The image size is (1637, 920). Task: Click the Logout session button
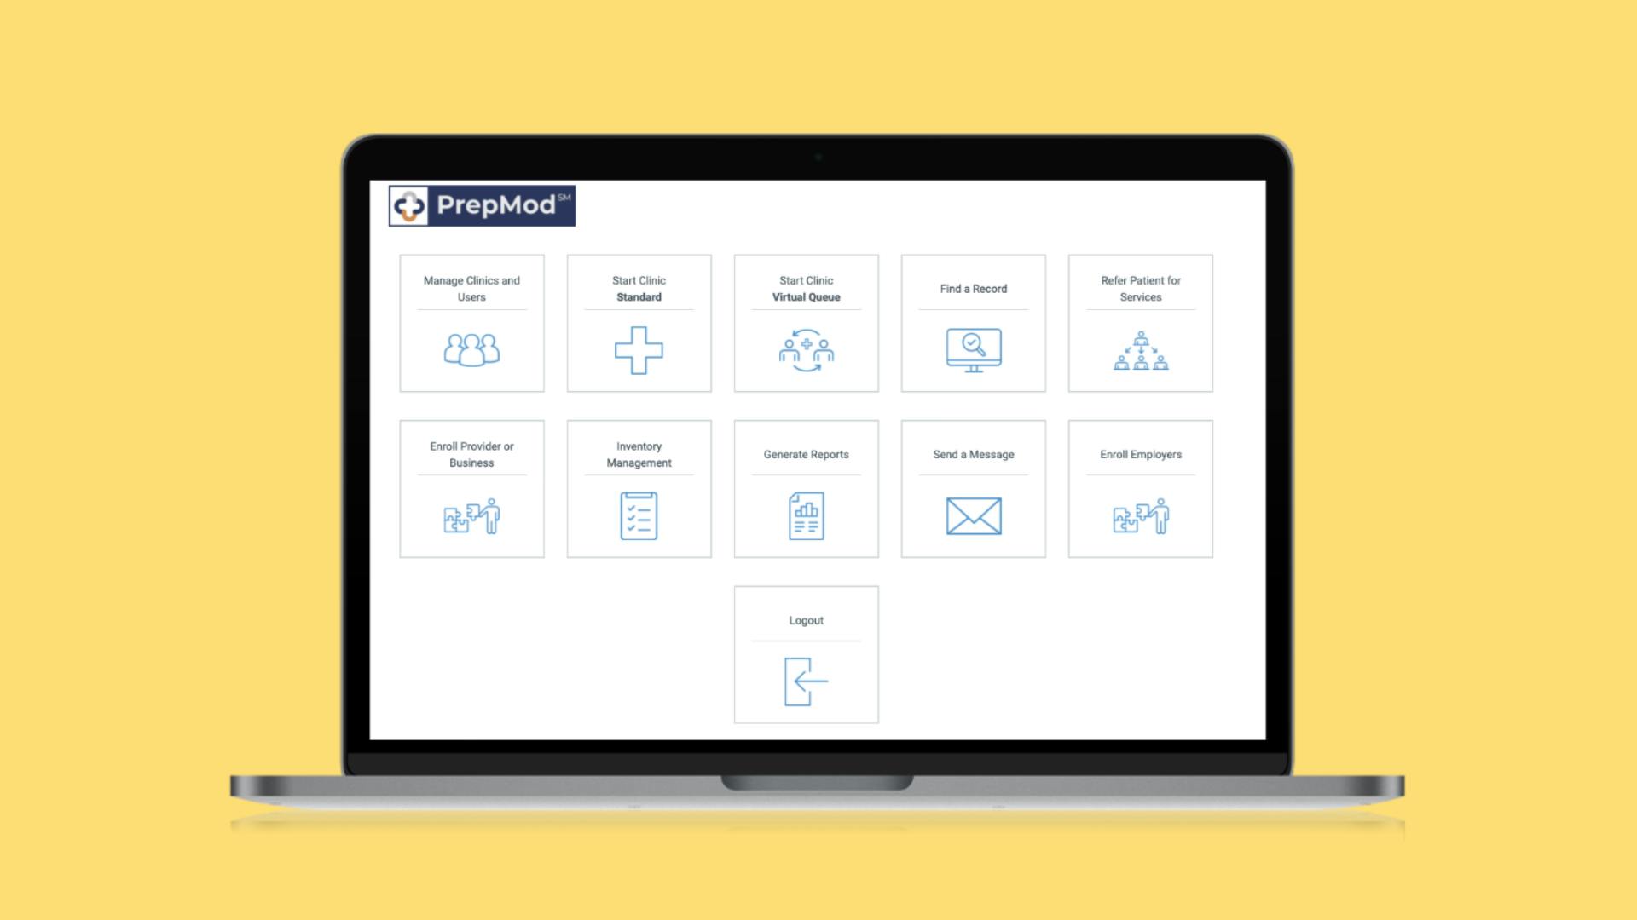(806, 657)
